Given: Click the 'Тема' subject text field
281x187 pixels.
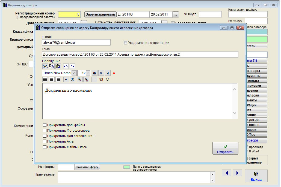Looking at the screenshot, I should coord(140,55).
